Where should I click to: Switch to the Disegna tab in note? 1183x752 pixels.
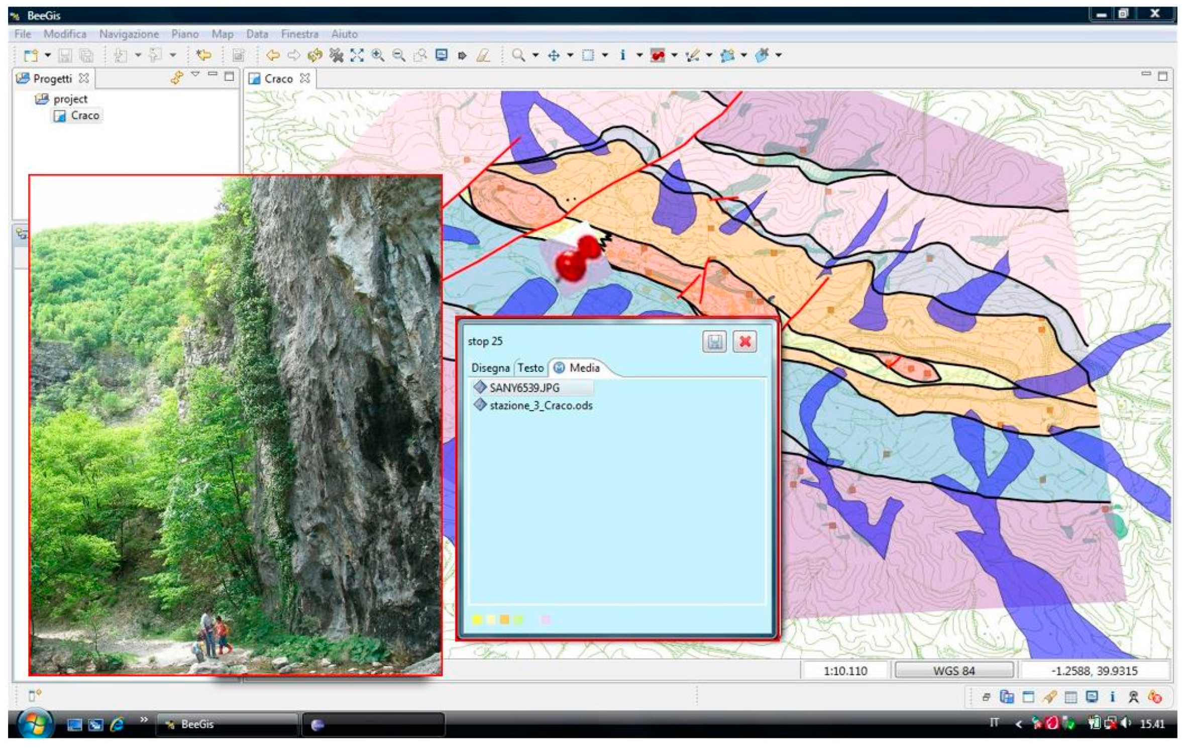coord(490,368)
